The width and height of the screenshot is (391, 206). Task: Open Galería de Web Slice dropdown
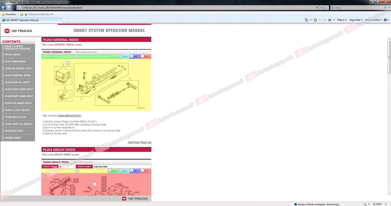click(39, 14)
